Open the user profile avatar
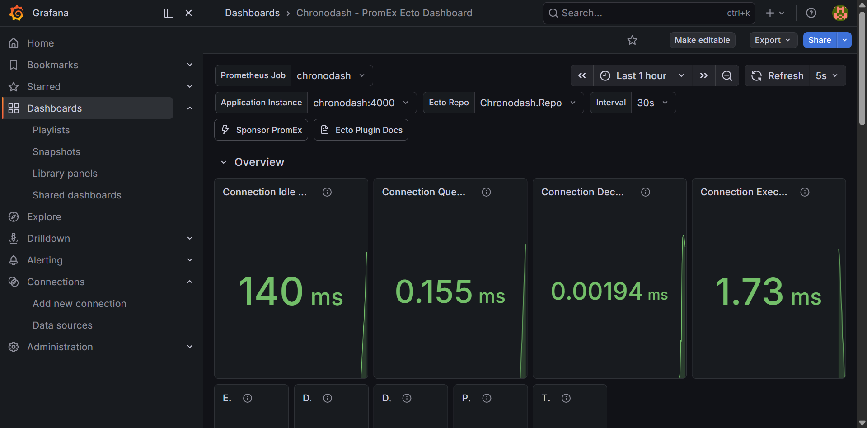This screenshot has height=428, width=867. pos(840,13)
